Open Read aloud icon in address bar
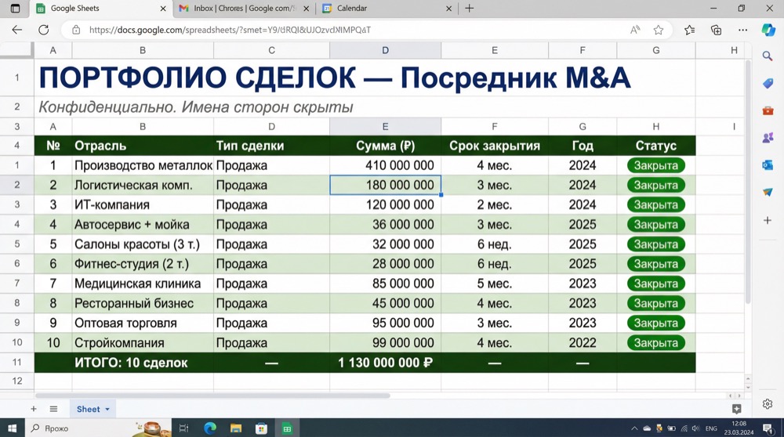This screenshot has width=784, height=437. [635, 30]
